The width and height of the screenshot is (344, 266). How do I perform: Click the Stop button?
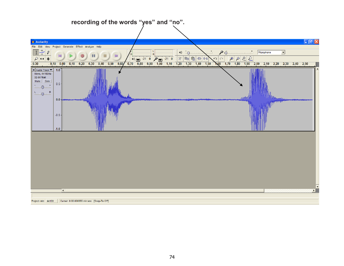[x=105, y=56]
